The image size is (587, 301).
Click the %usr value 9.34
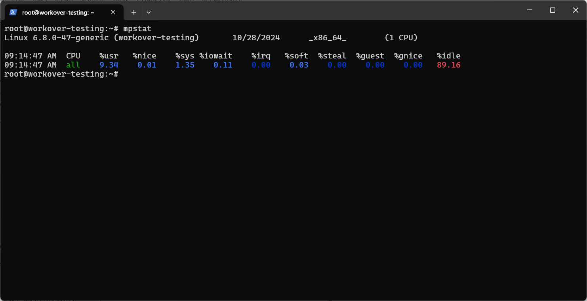click(x=109, y=65)
